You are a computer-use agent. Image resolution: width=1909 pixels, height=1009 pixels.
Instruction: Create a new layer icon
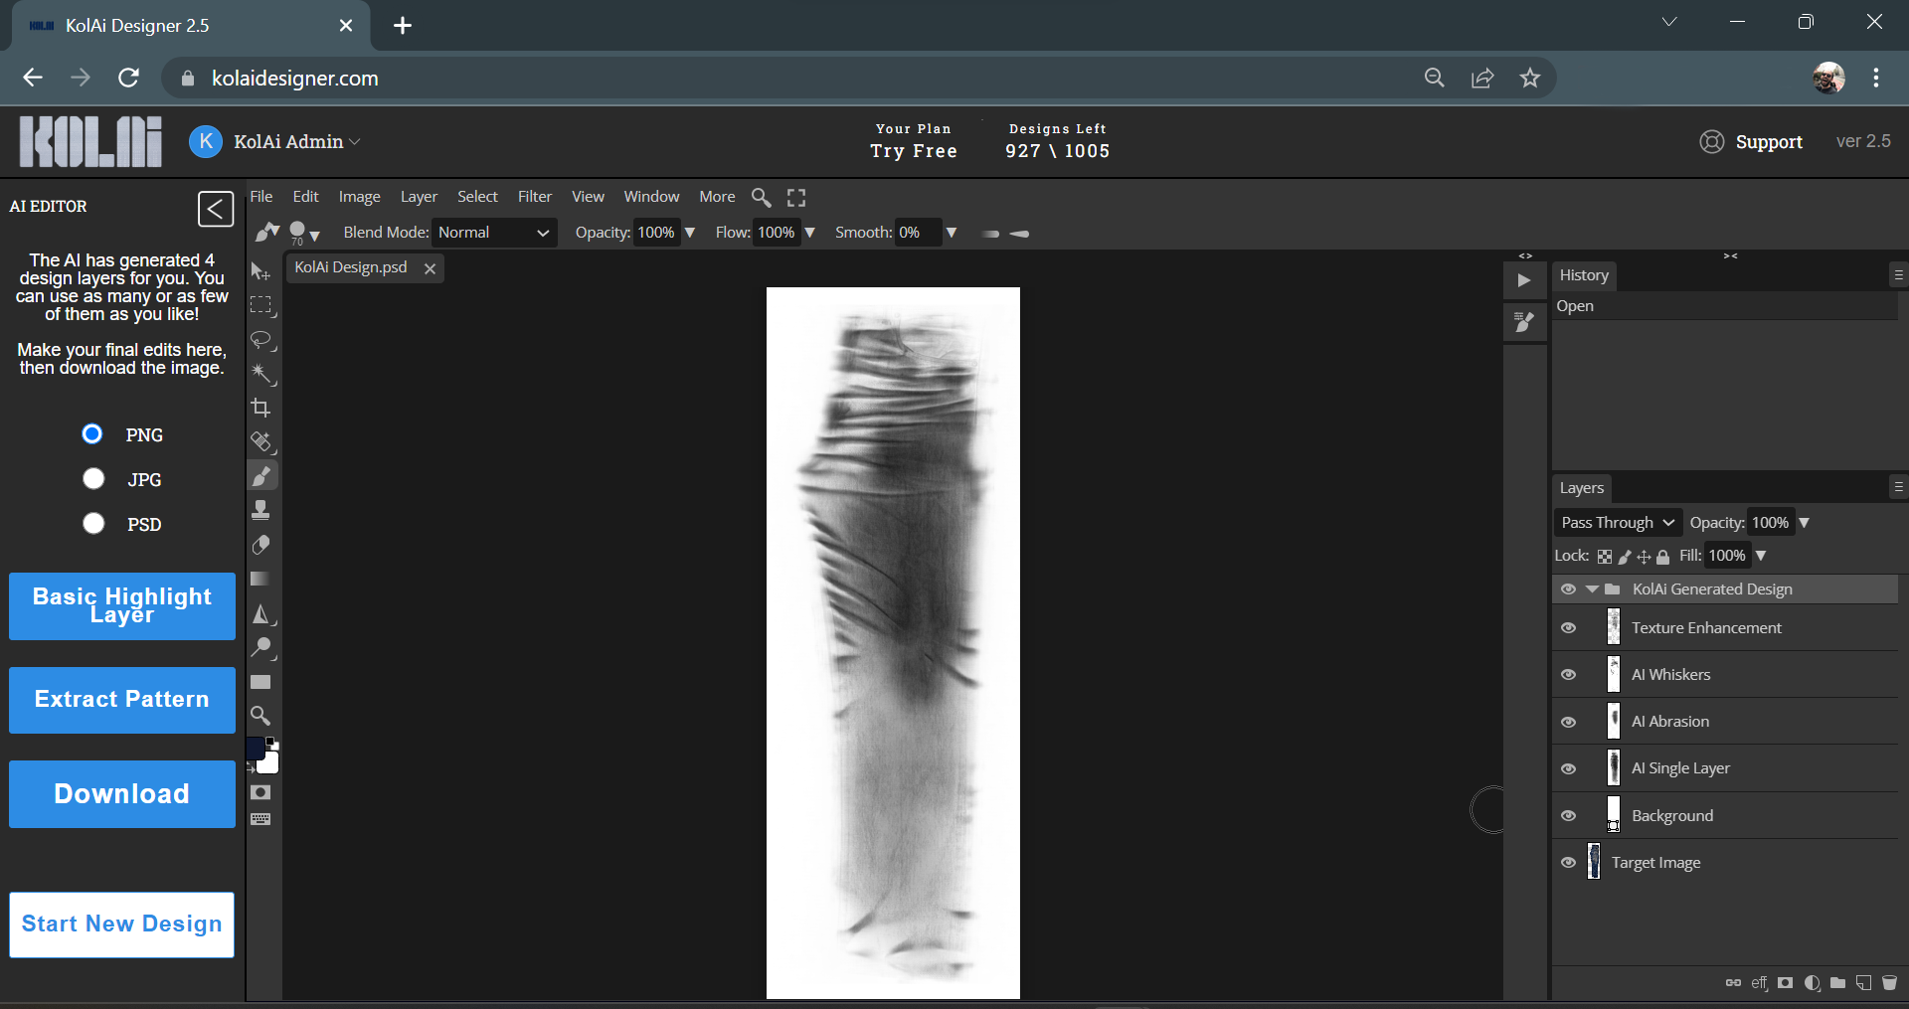pyautogui.click(x=1863, y=983)
